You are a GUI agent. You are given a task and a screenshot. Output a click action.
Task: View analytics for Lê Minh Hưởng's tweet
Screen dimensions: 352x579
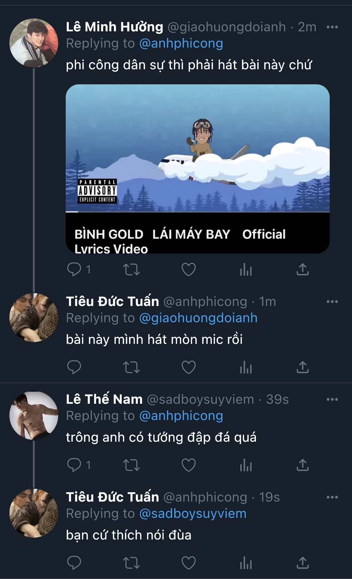[246, 269]
